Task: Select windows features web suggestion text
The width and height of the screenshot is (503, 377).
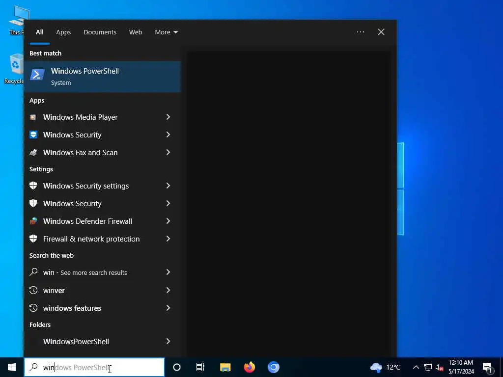Action: pyautogui.click(x=72, y=308)
